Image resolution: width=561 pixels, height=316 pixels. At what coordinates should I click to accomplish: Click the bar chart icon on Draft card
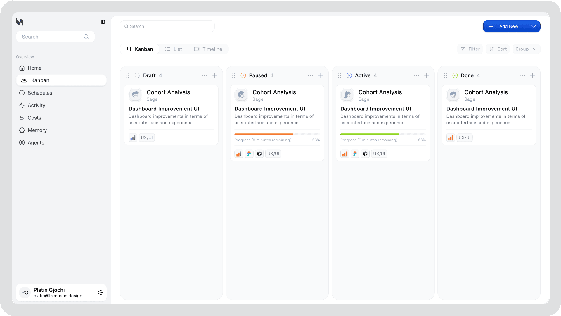[133, 138]
